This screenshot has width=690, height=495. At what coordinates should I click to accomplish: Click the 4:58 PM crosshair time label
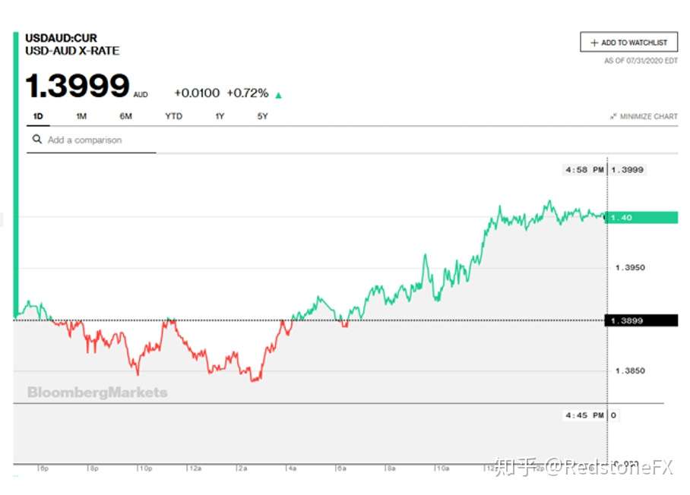(584, 170)
